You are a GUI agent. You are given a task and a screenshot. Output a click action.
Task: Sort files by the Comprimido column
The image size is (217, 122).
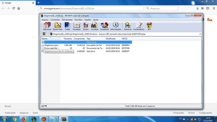[x=79, y=39]
